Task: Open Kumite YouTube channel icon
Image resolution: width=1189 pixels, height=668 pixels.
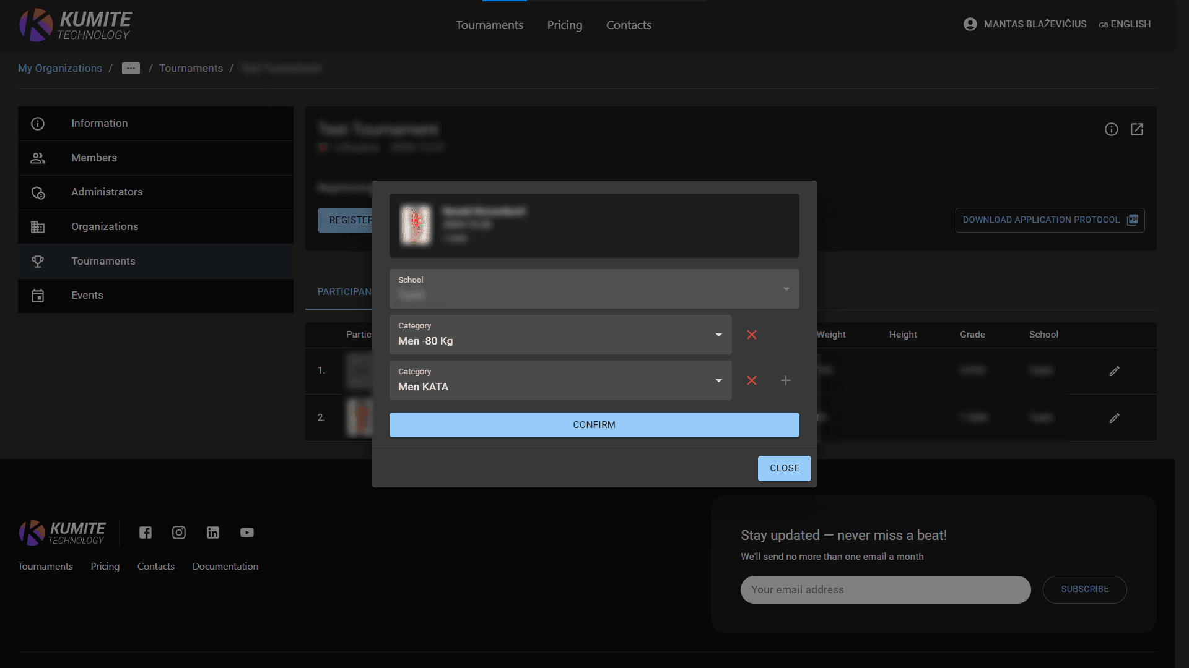Action: [247, 533]
